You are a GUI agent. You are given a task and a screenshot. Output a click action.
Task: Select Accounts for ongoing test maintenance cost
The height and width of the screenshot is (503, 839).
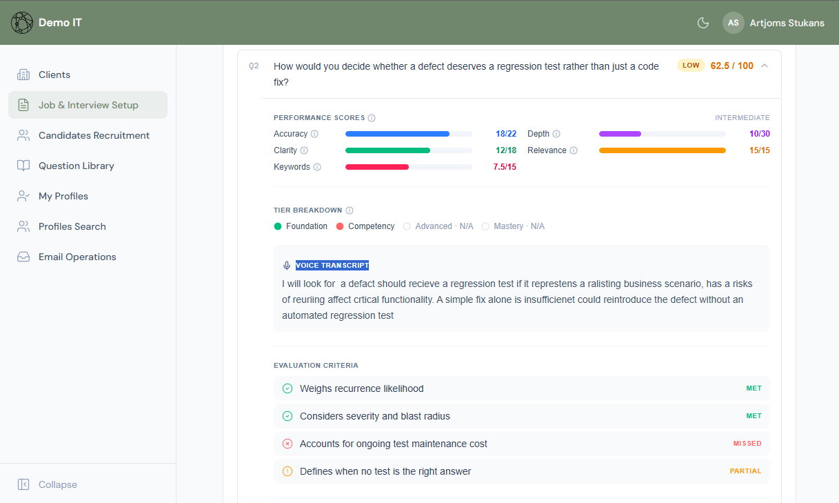click(522, 444)
